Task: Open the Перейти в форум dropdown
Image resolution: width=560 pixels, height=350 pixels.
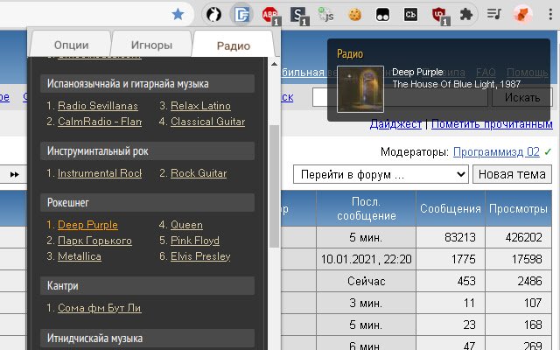Action: click(381, 174)
